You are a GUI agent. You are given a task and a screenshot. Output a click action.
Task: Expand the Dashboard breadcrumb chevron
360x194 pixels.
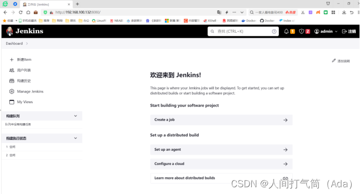[27, 43]
